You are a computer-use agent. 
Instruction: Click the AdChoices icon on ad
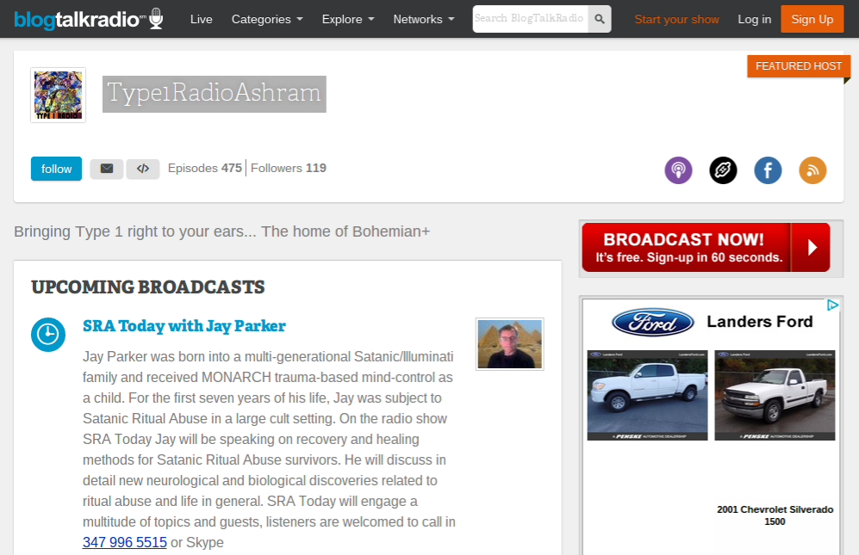tap(832, 305)
